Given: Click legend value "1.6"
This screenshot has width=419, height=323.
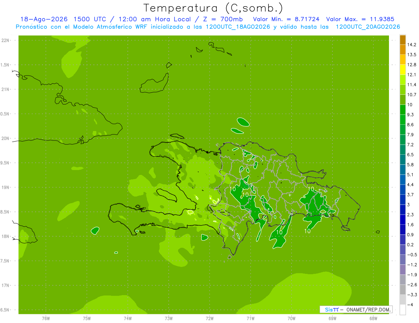Looking at the screenshot, I should click(410, 225).
